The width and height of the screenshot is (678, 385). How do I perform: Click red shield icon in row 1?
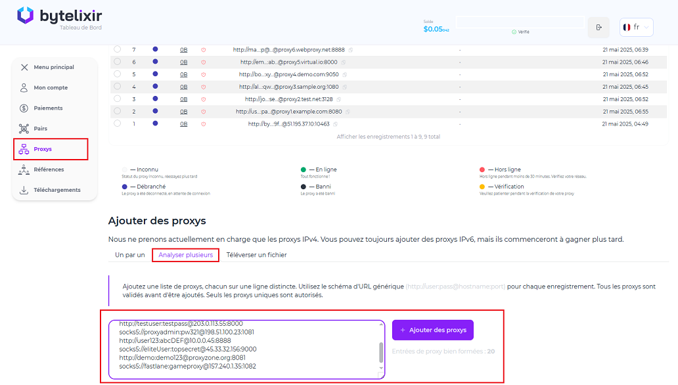(203, 124)
